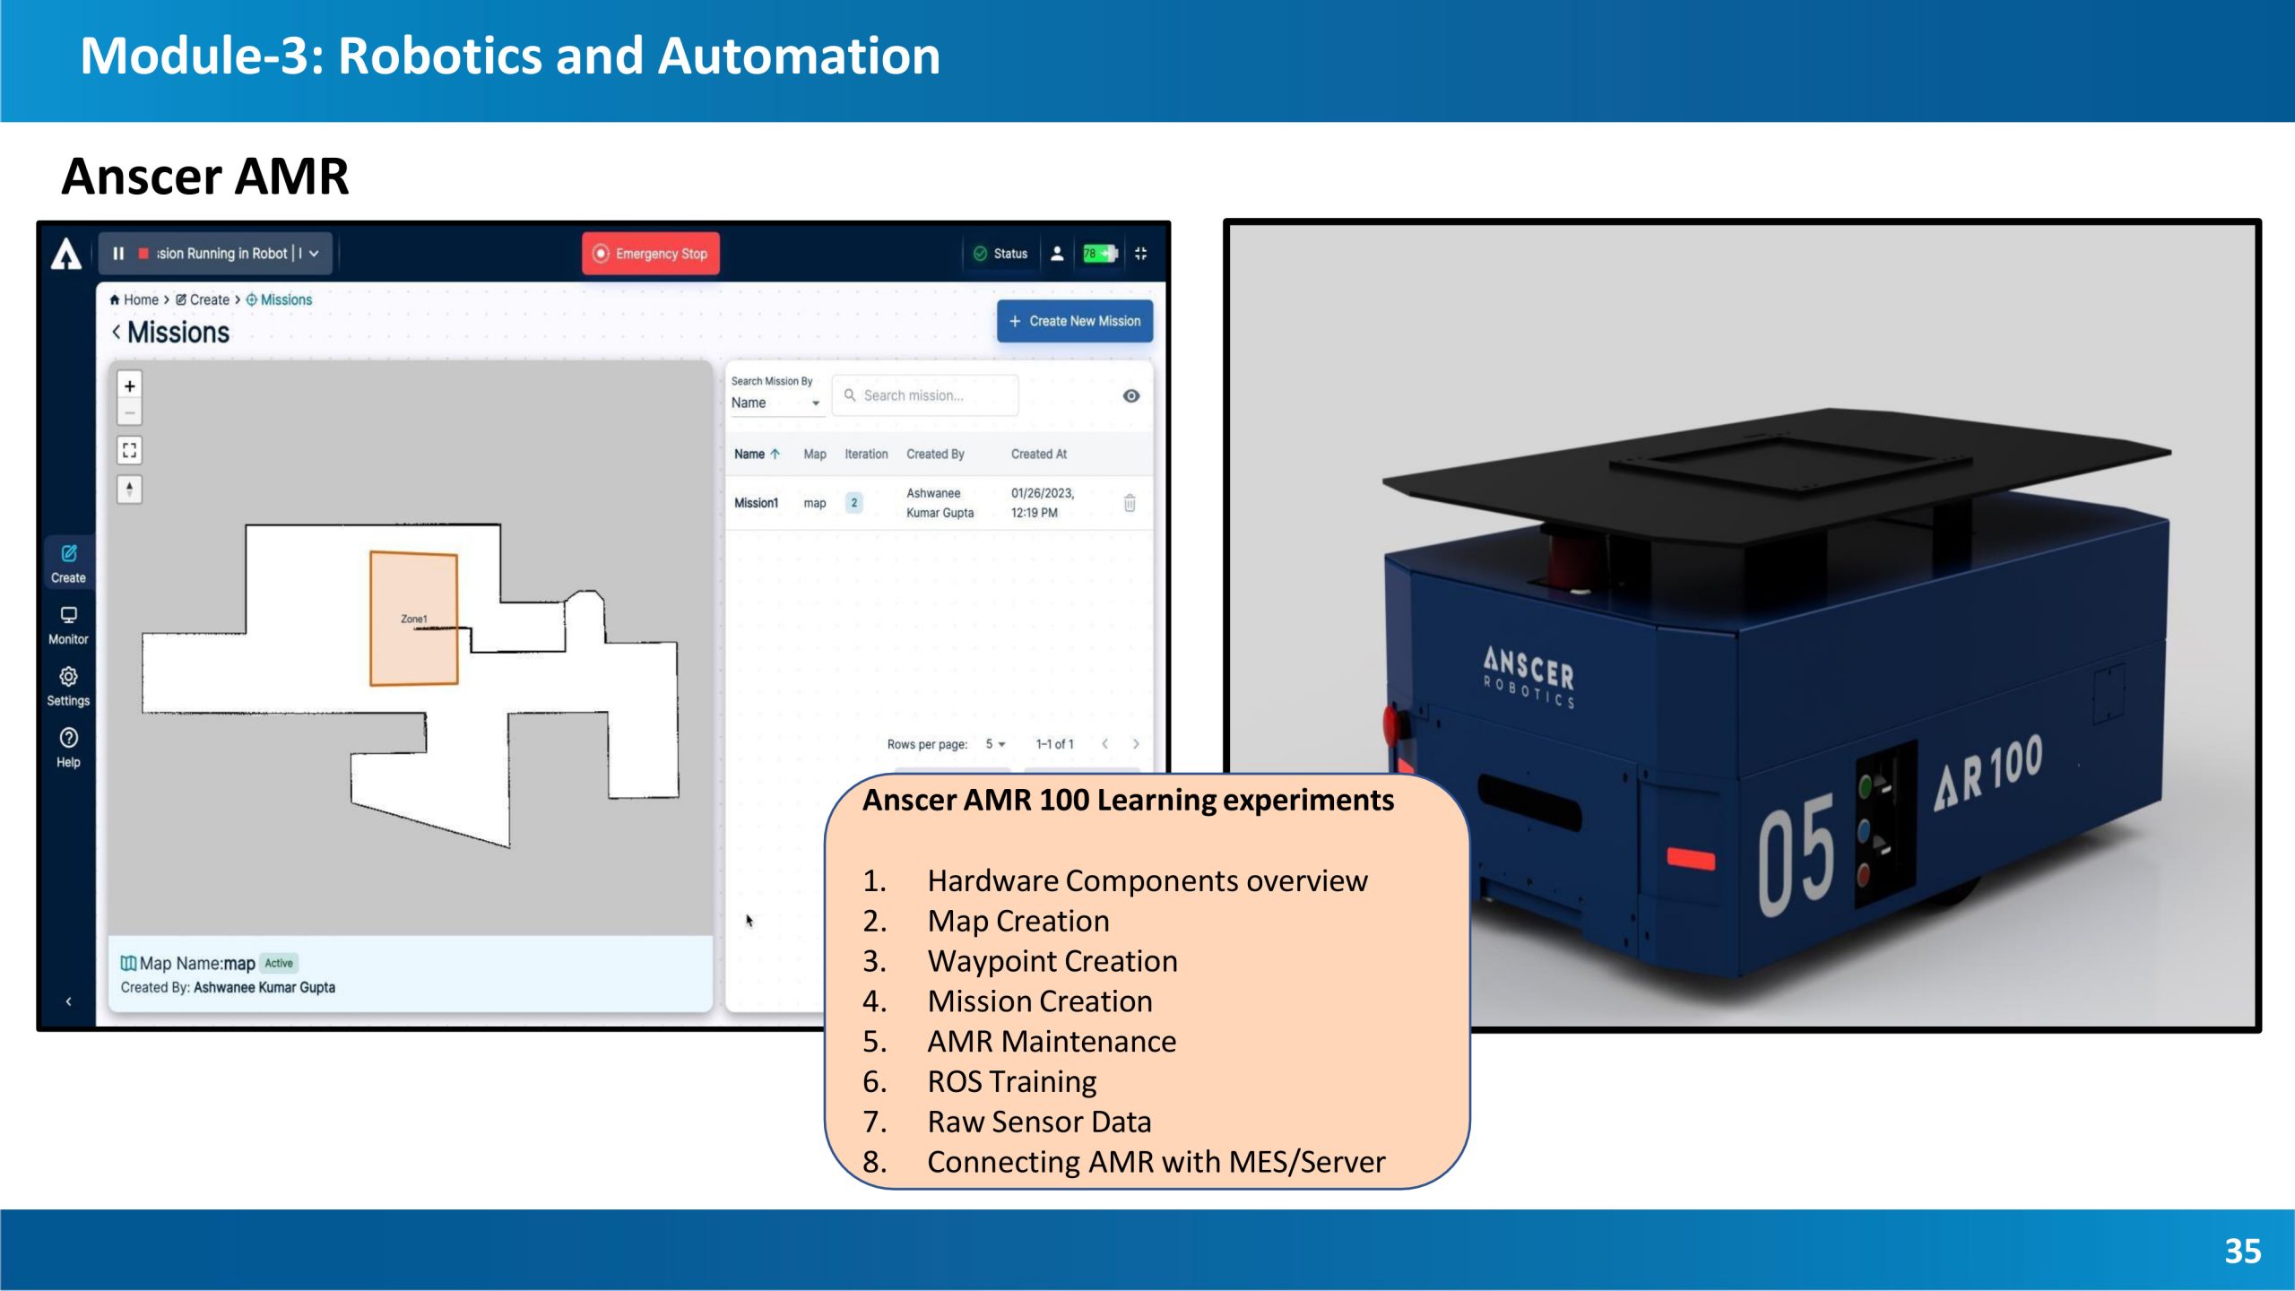Go to the next page of missions

pos(1136,744)
